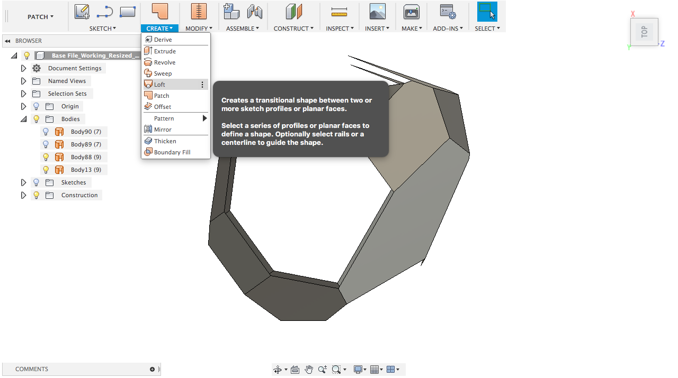Click the Fit zoom window icon

click(336, 370)
